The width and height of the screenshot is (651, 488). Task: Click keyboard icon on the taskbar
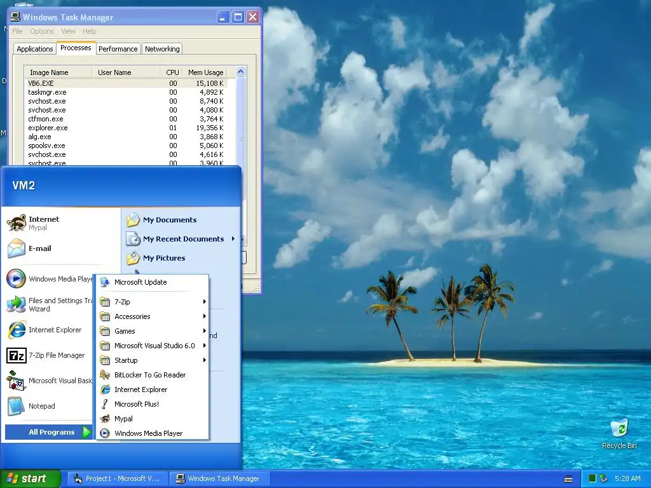[568, 479]
